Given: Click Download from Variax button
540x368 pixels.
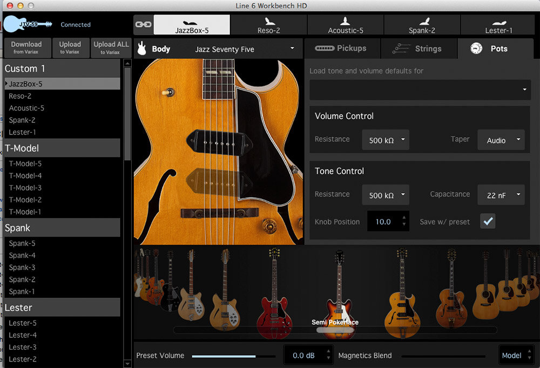Looking at the screenshot, I should pyautogui.click(x=26, y=47).
